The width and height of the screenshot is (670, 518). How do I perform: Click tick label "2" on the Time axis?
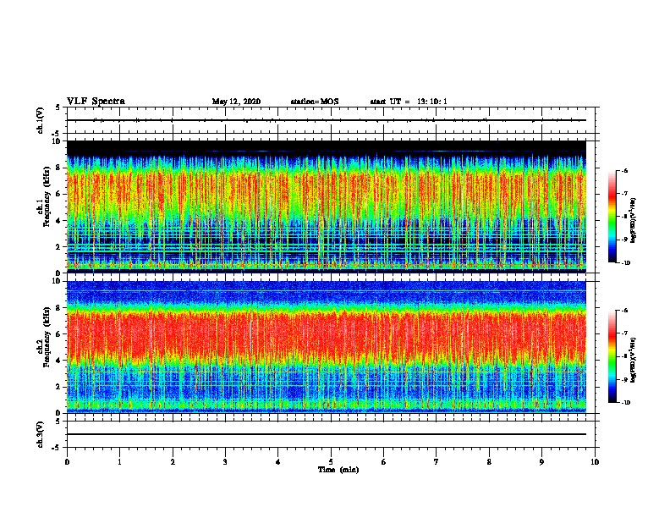173,462
